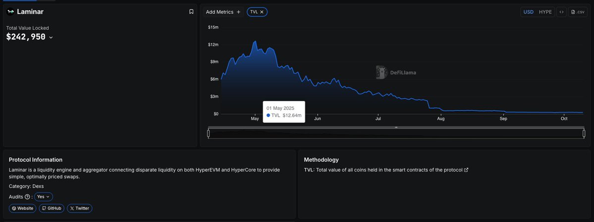Open the Audits Yes dropdown
The height and width of the screenshot is (222, 594).
click(44, 197)
